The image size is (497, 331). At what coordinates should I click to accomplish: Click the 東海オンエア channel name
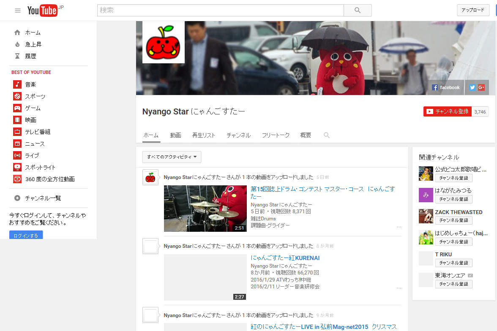[450, 275]
